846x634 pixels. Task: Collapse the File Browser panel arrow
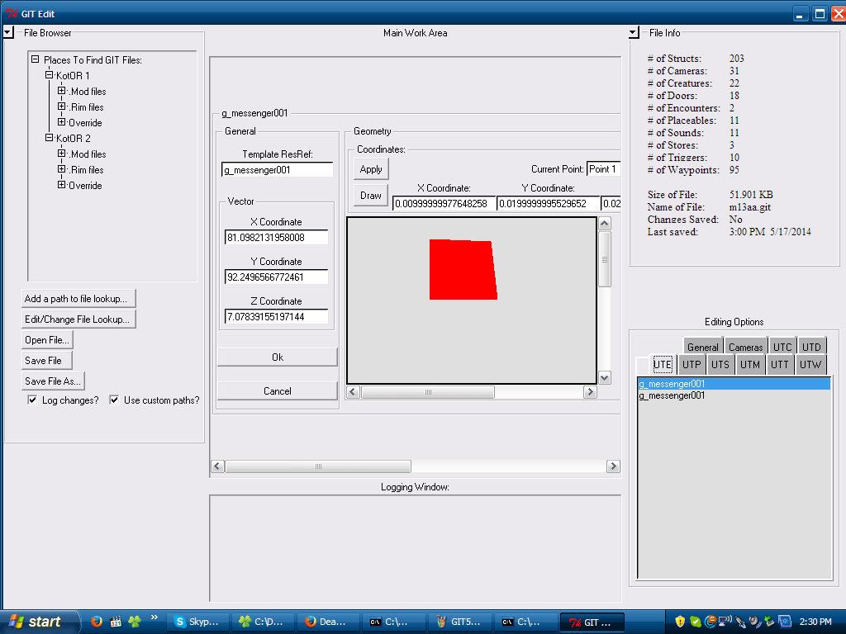[x=7, y=32]
